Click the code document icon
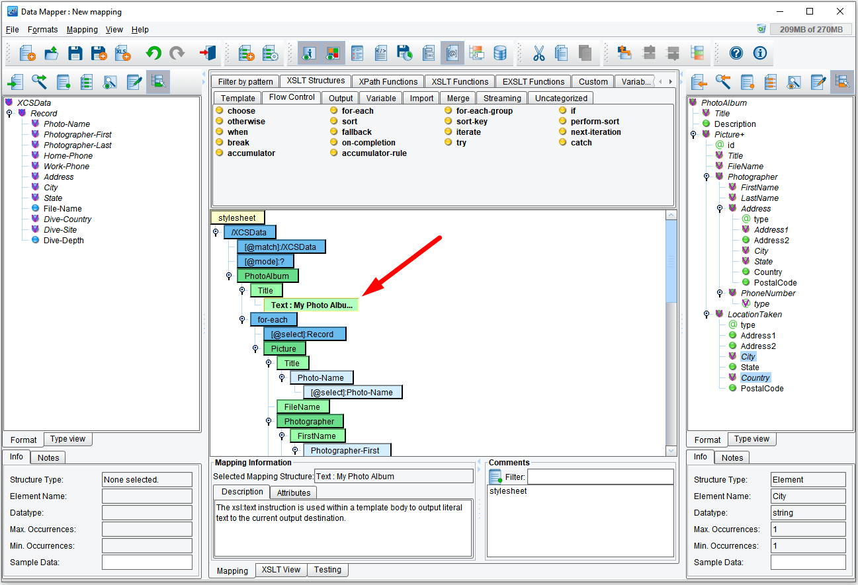Screen dimensions: 858x585 [381, 54]
